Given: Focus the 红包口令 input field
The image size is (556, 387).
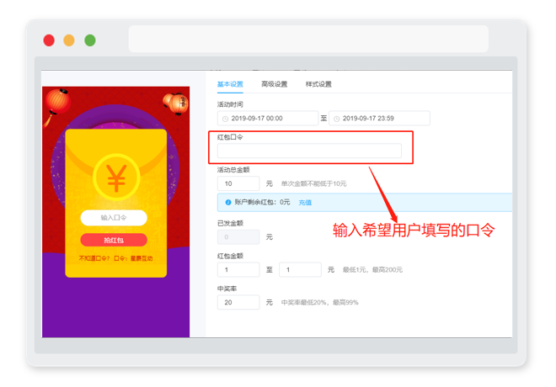Looking at the screenshot, I should coord(309,151).
